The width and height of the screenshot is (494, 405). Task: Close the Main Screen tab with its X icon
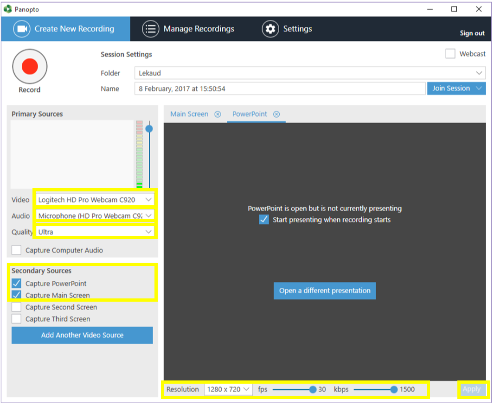click(218, 114)
